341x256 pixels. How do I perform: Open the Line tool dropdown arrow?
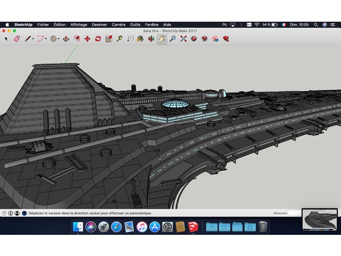point(33,39)
